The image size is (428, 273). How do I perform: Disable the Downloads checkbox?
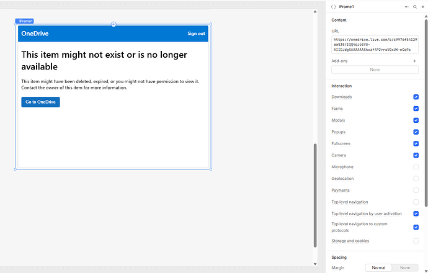click(416, 97)
